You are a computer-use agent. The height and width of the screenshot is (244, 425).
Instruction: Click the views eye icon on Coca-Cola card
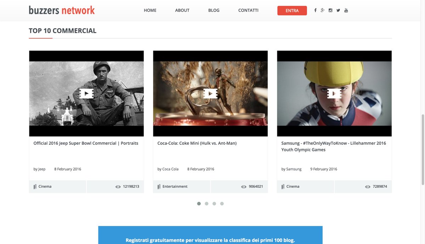click(x=244, y=187)
